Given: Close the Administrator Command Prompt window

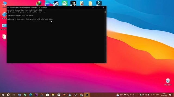Looking at the screenshot, I should click(104, 8).
